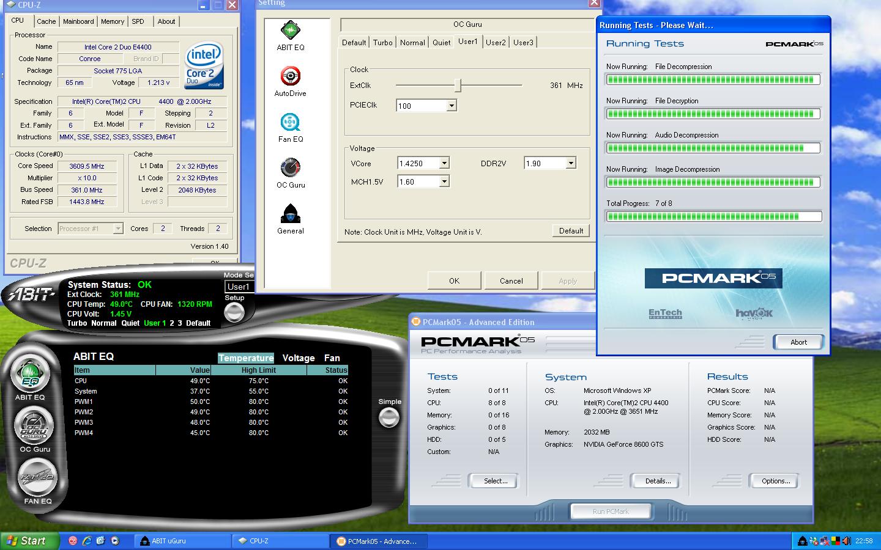Select the Normal tab in OC Guru
Screen dimensions: 881x550
click(x=412, y=42)
